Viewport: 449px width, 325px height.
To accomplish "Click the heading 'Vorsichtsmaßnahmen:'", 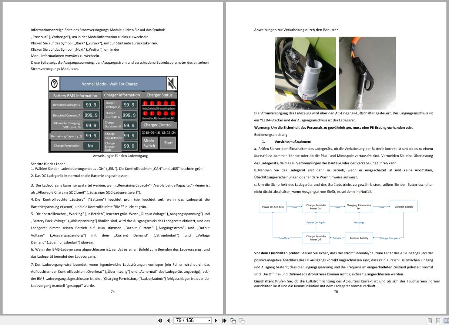I will [293, 142].
